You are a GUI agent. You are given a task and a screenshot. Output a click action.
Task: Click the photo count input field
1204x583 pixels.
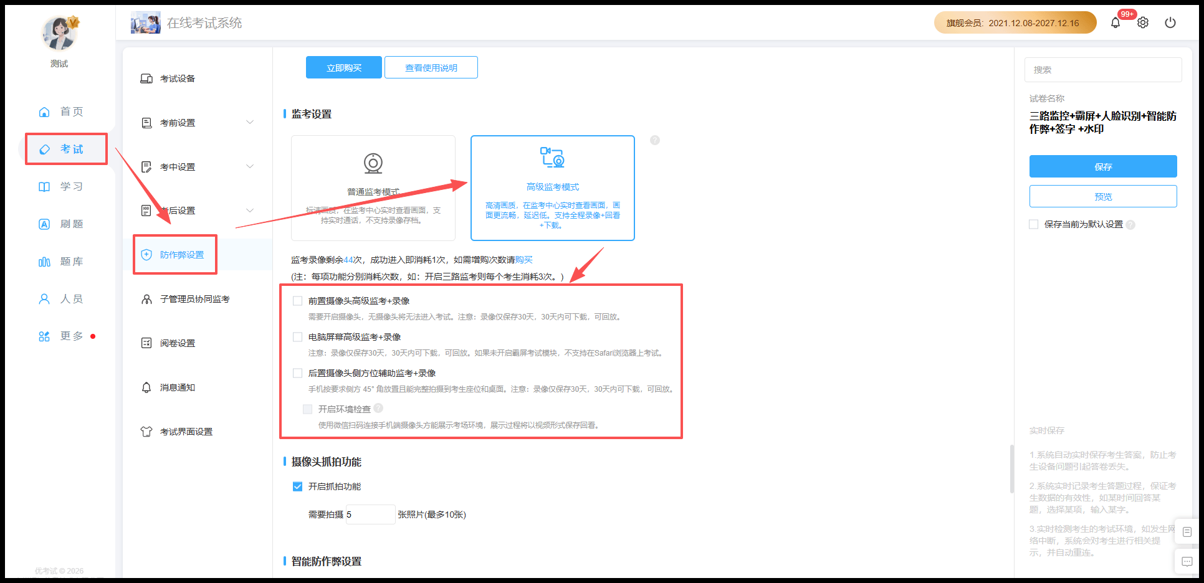(370, 514)
